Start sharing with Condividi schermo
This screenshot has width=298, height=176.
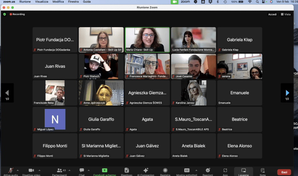click(x=104, y=172)
